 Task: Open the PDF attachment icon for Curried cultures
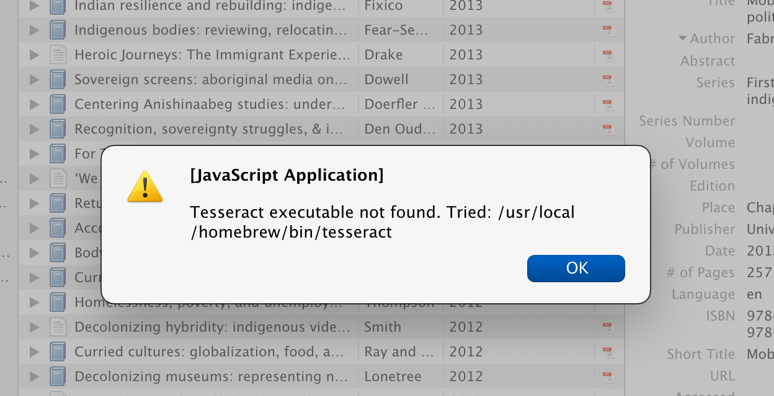click(608, 351)
